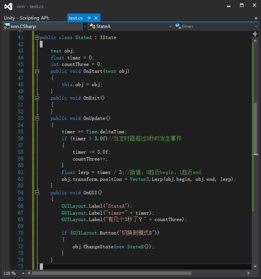261x279 pixels.
Task: Pin the test.cs tab
Action: [89, 18]
